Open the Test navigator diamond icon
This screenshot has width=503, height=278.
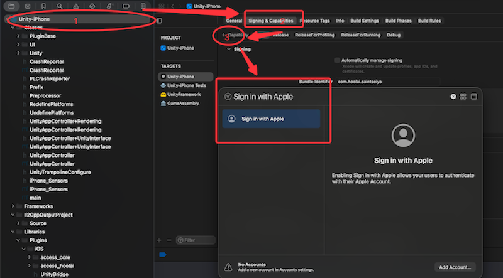pyautogui.click(x=92, y=6)
